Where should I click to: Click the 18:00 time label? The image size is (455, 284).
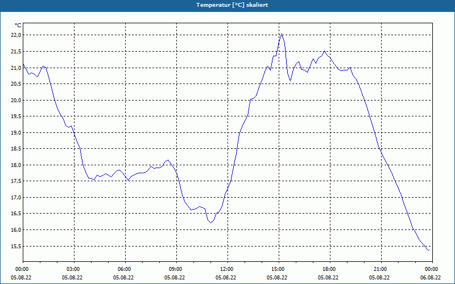(330, 269)
